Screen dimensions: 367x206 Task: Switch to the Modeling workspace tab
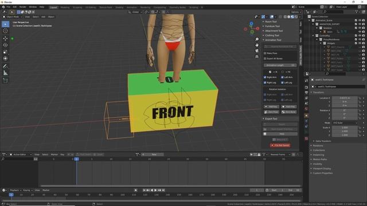click(65, 7)
